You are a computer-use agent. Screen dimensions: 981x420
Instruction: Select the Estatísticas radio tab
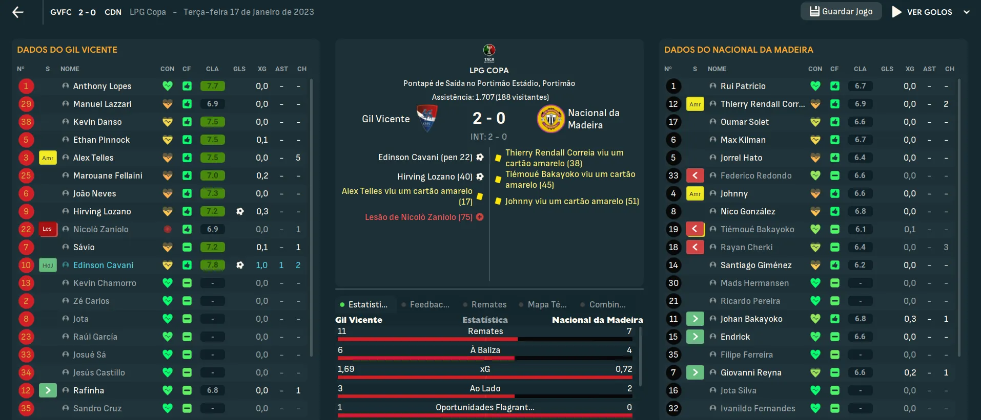click(x=364, y=304)
